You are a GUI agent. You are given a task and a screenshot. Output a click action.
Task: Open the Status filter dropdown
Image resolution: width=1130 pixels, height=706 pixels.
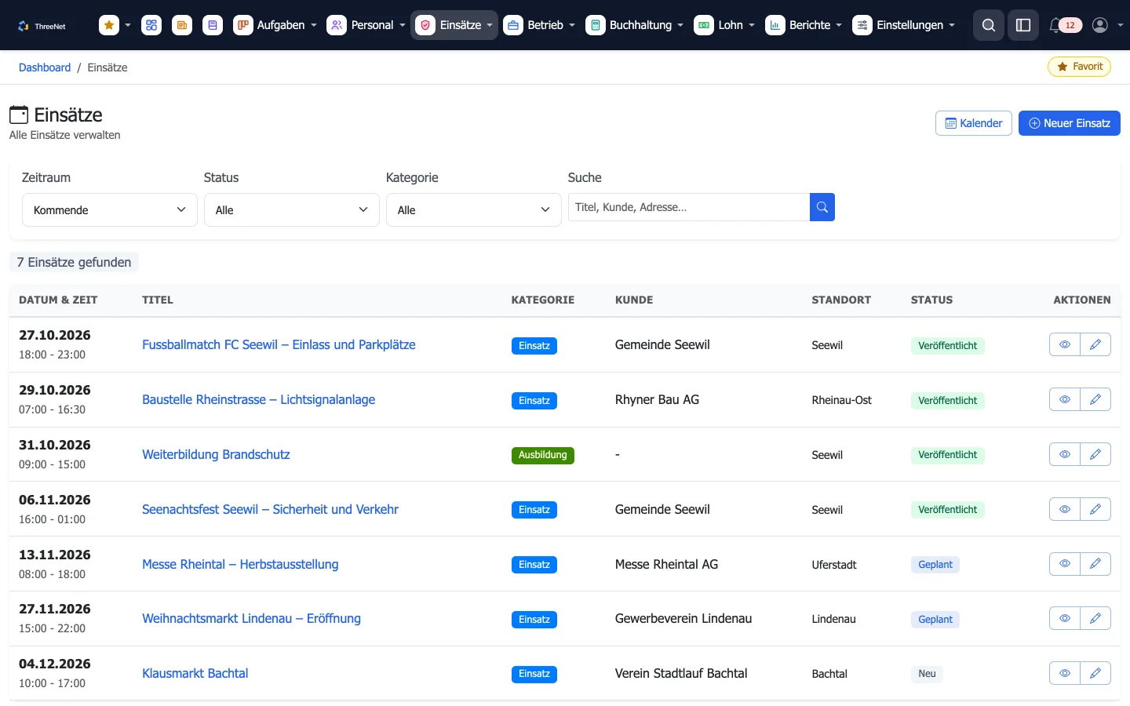click(x=292, y=210)
